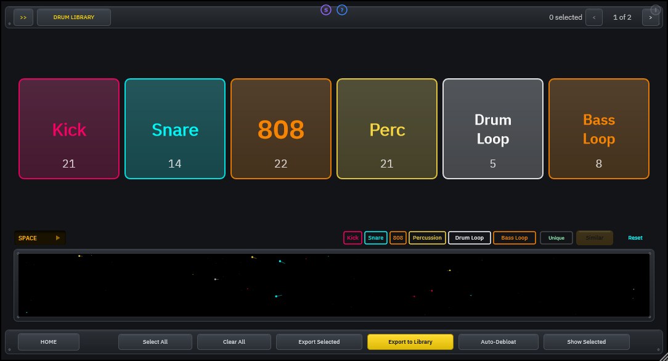Open the Perc category card
This screenshot has width=668, height=361.
387,129
